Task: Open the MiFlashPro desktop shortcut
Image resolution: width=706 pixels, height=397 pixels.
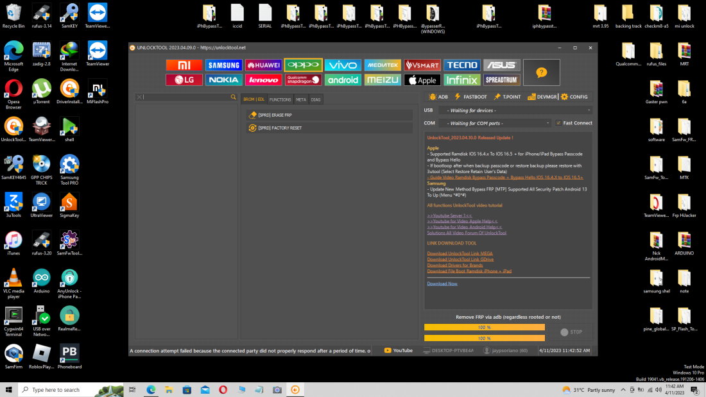Action: pos(98,92)
